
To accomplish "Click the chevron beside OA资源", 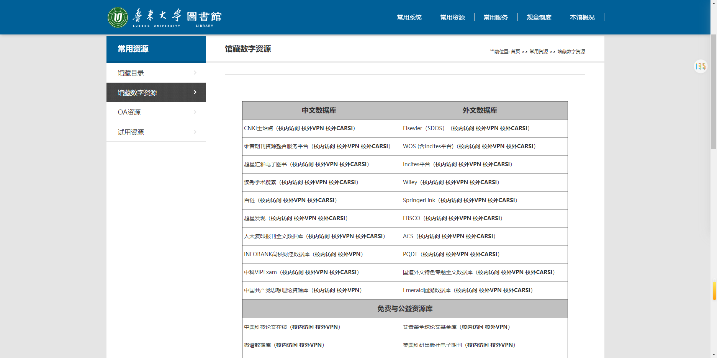I will pos(195,112).
